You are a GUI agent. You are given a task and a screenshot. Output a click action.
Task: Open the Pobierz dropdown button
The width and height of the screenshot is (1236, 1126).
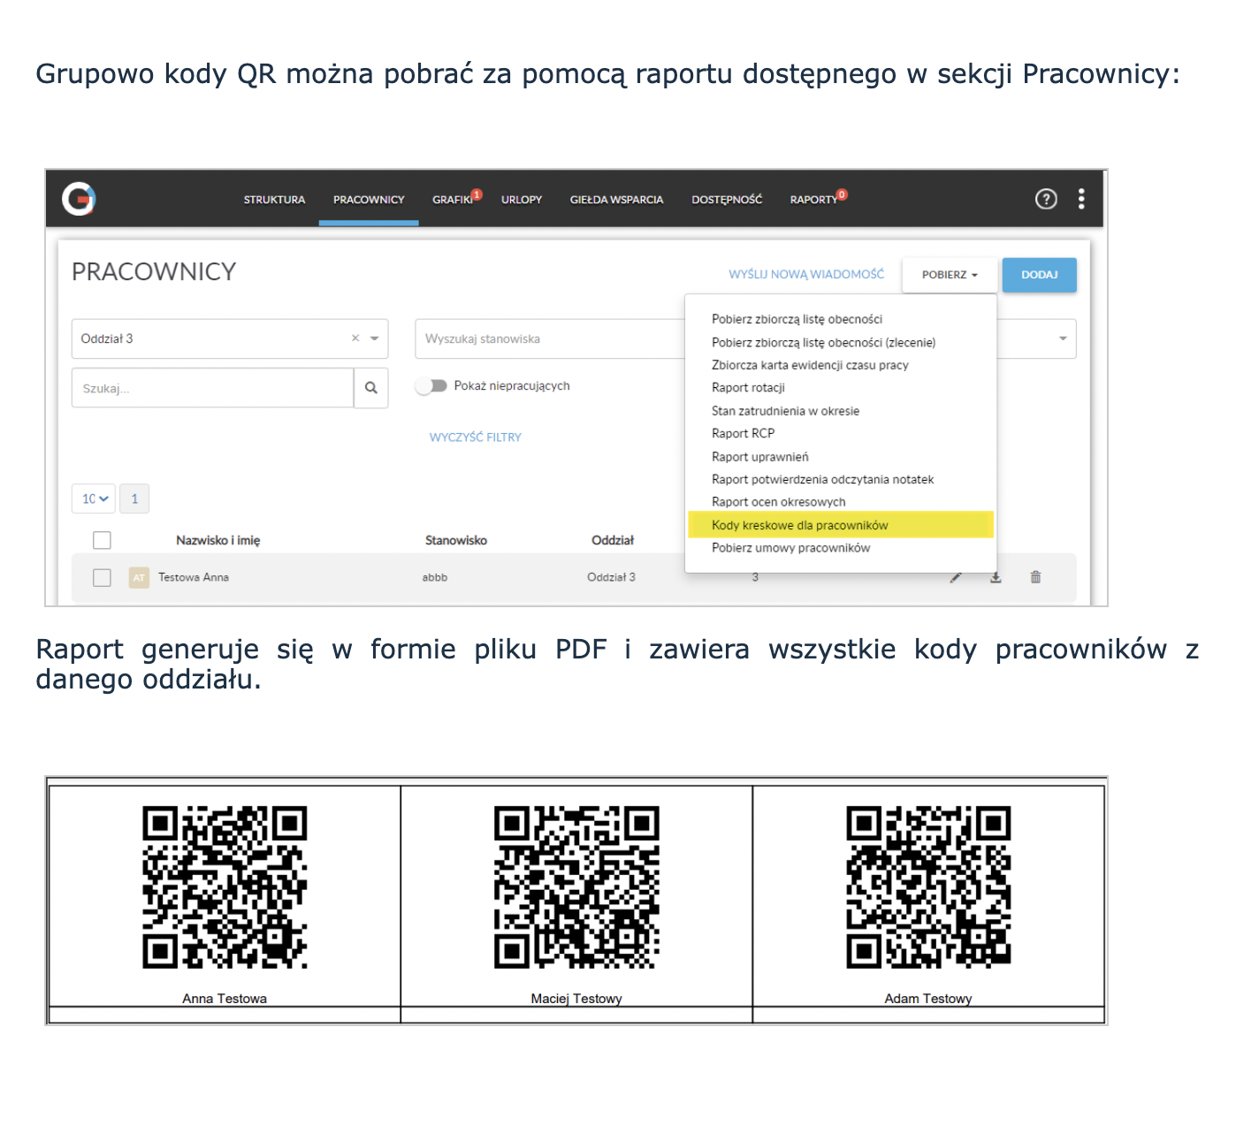pos(950,275)
